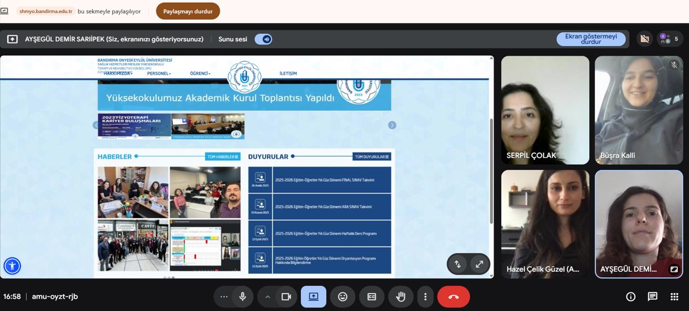Viewport: 689px width, 311px height.
Task: Raise your hand
Action: 401,297
